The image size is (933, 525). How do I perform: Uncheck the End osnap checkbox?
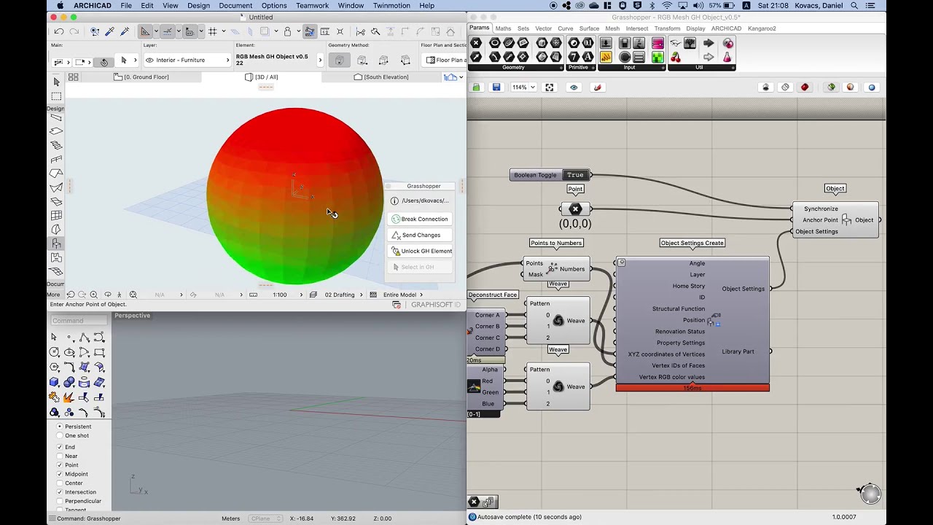[60, 447]
